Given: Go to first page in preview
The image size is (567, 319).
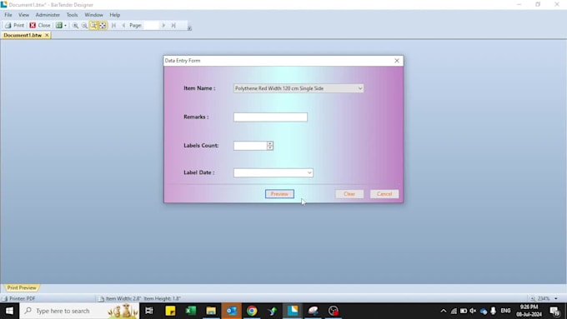Looking at the screenshot, I should 113,25.
